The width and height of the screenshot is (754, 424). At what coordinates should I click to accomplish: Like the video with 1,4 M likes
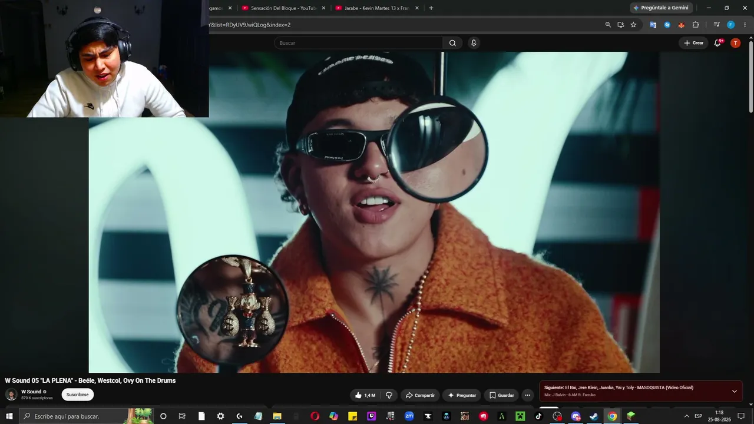coord(365,395)
